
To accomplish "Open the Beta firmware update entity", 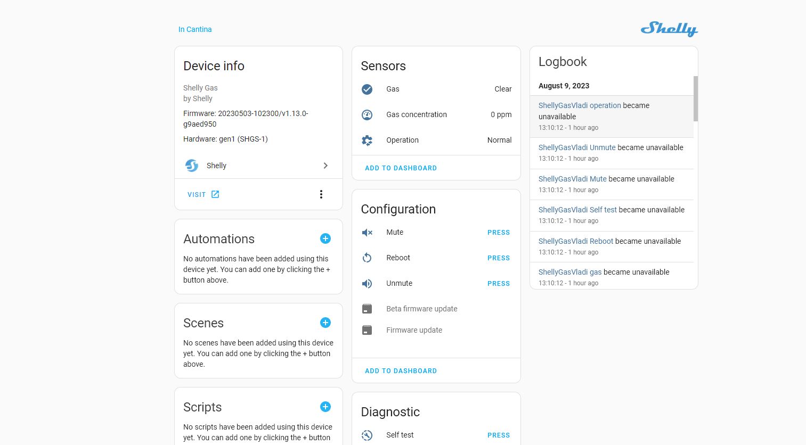I will pos(421,309).
